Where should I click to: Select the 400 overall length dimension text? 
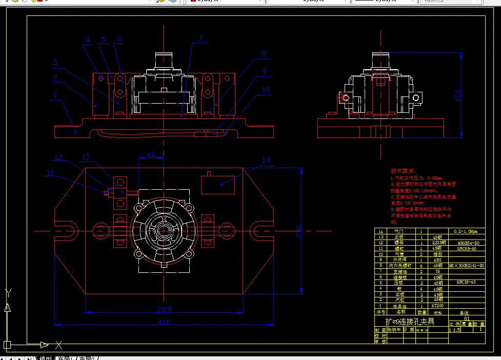pyautogui.click(x=164, y=322)
